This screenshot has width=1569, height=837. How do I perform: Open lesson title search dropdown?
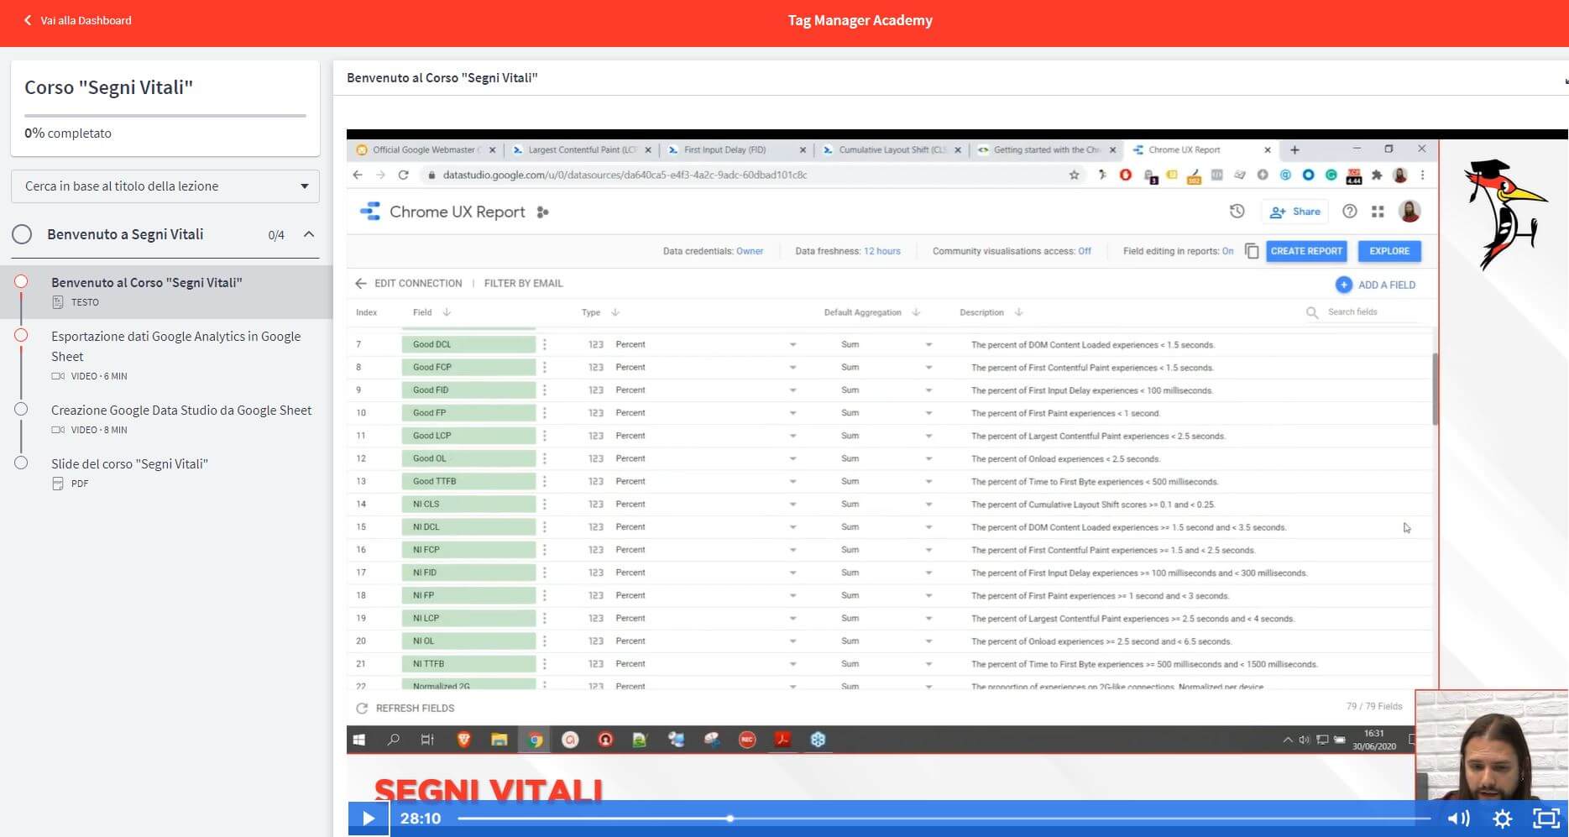click(x=165, y=186)
